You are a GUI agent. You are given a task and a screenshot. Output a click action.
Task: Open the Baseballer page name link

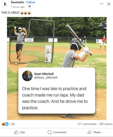pyautogui.click(x=17, y=2)
